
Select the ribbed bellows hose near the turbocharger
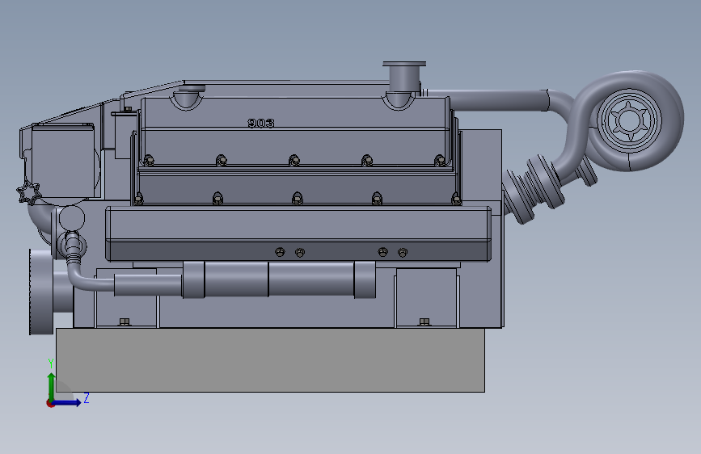tap(534, 188)
